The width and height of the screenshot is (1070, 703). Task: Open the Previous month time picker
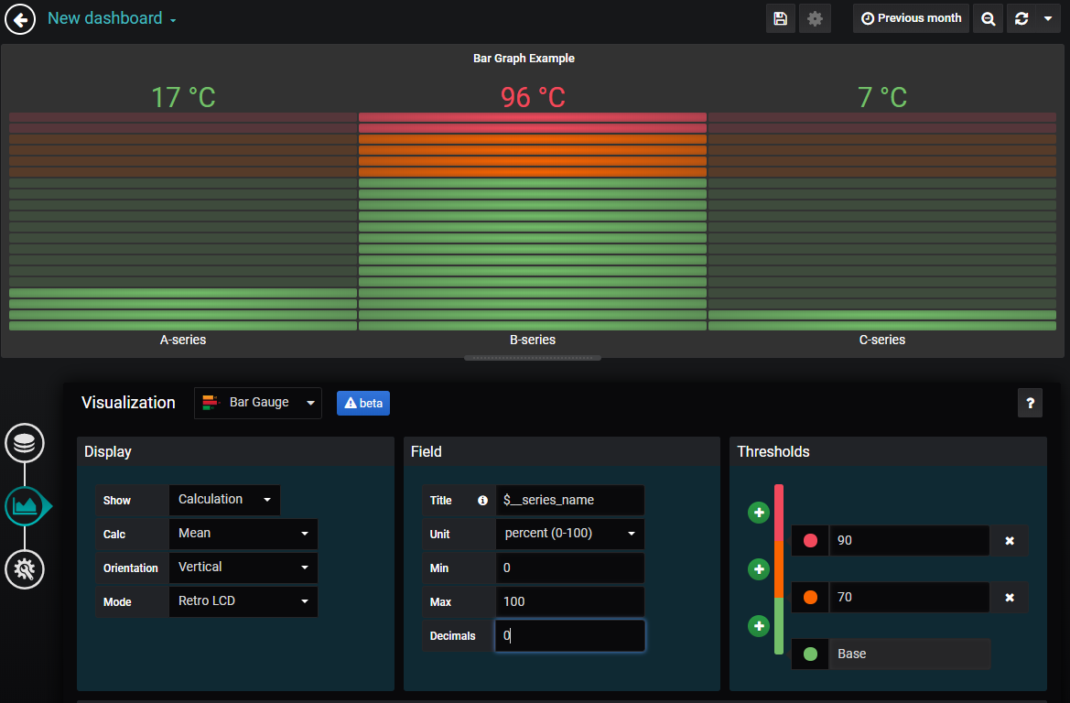(911, 18)
